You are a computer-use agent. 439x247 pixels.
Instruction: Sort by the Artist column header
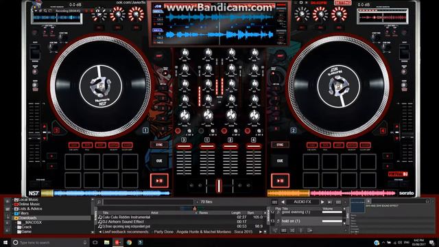pos(154,213)
